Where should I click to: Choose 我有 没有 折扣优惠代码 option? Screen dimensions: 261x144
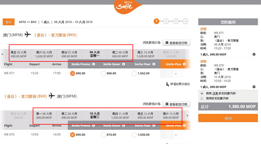[x=202, y=93]
